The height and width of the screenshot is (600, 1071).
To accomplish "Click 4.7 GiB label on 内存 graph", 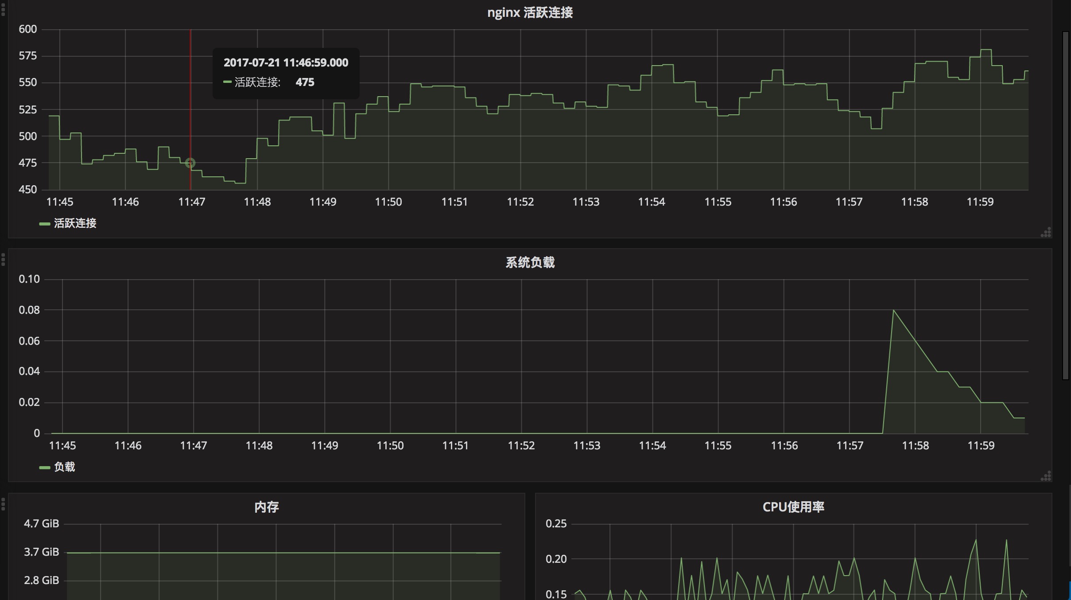I will click(41, 524).
